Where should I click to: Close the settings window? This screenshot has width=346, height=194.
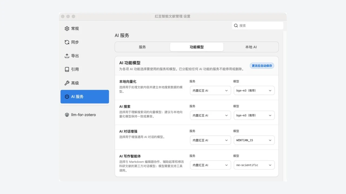click(x=63, y=16)
